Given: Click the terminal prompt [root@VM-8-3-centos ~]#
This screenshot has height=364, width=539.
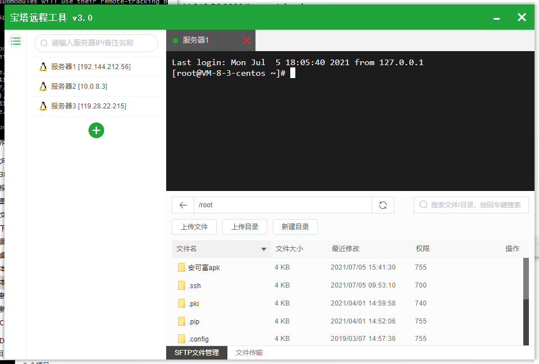Looking at the screenshot, I should (x=229, y=73).
